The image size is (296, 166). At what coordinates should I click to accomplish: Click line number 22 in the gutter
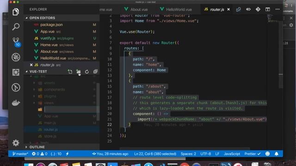pyautogui.click(x=110, y=125)
